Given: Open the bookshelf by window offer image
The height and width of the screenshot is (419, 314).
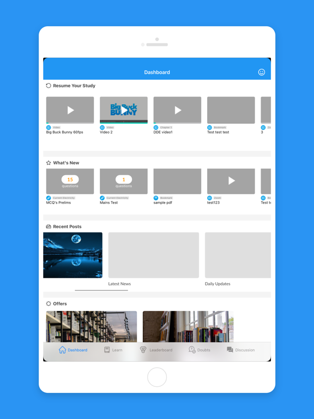Looking at the screenshot, I should click(x=188, y=327).
